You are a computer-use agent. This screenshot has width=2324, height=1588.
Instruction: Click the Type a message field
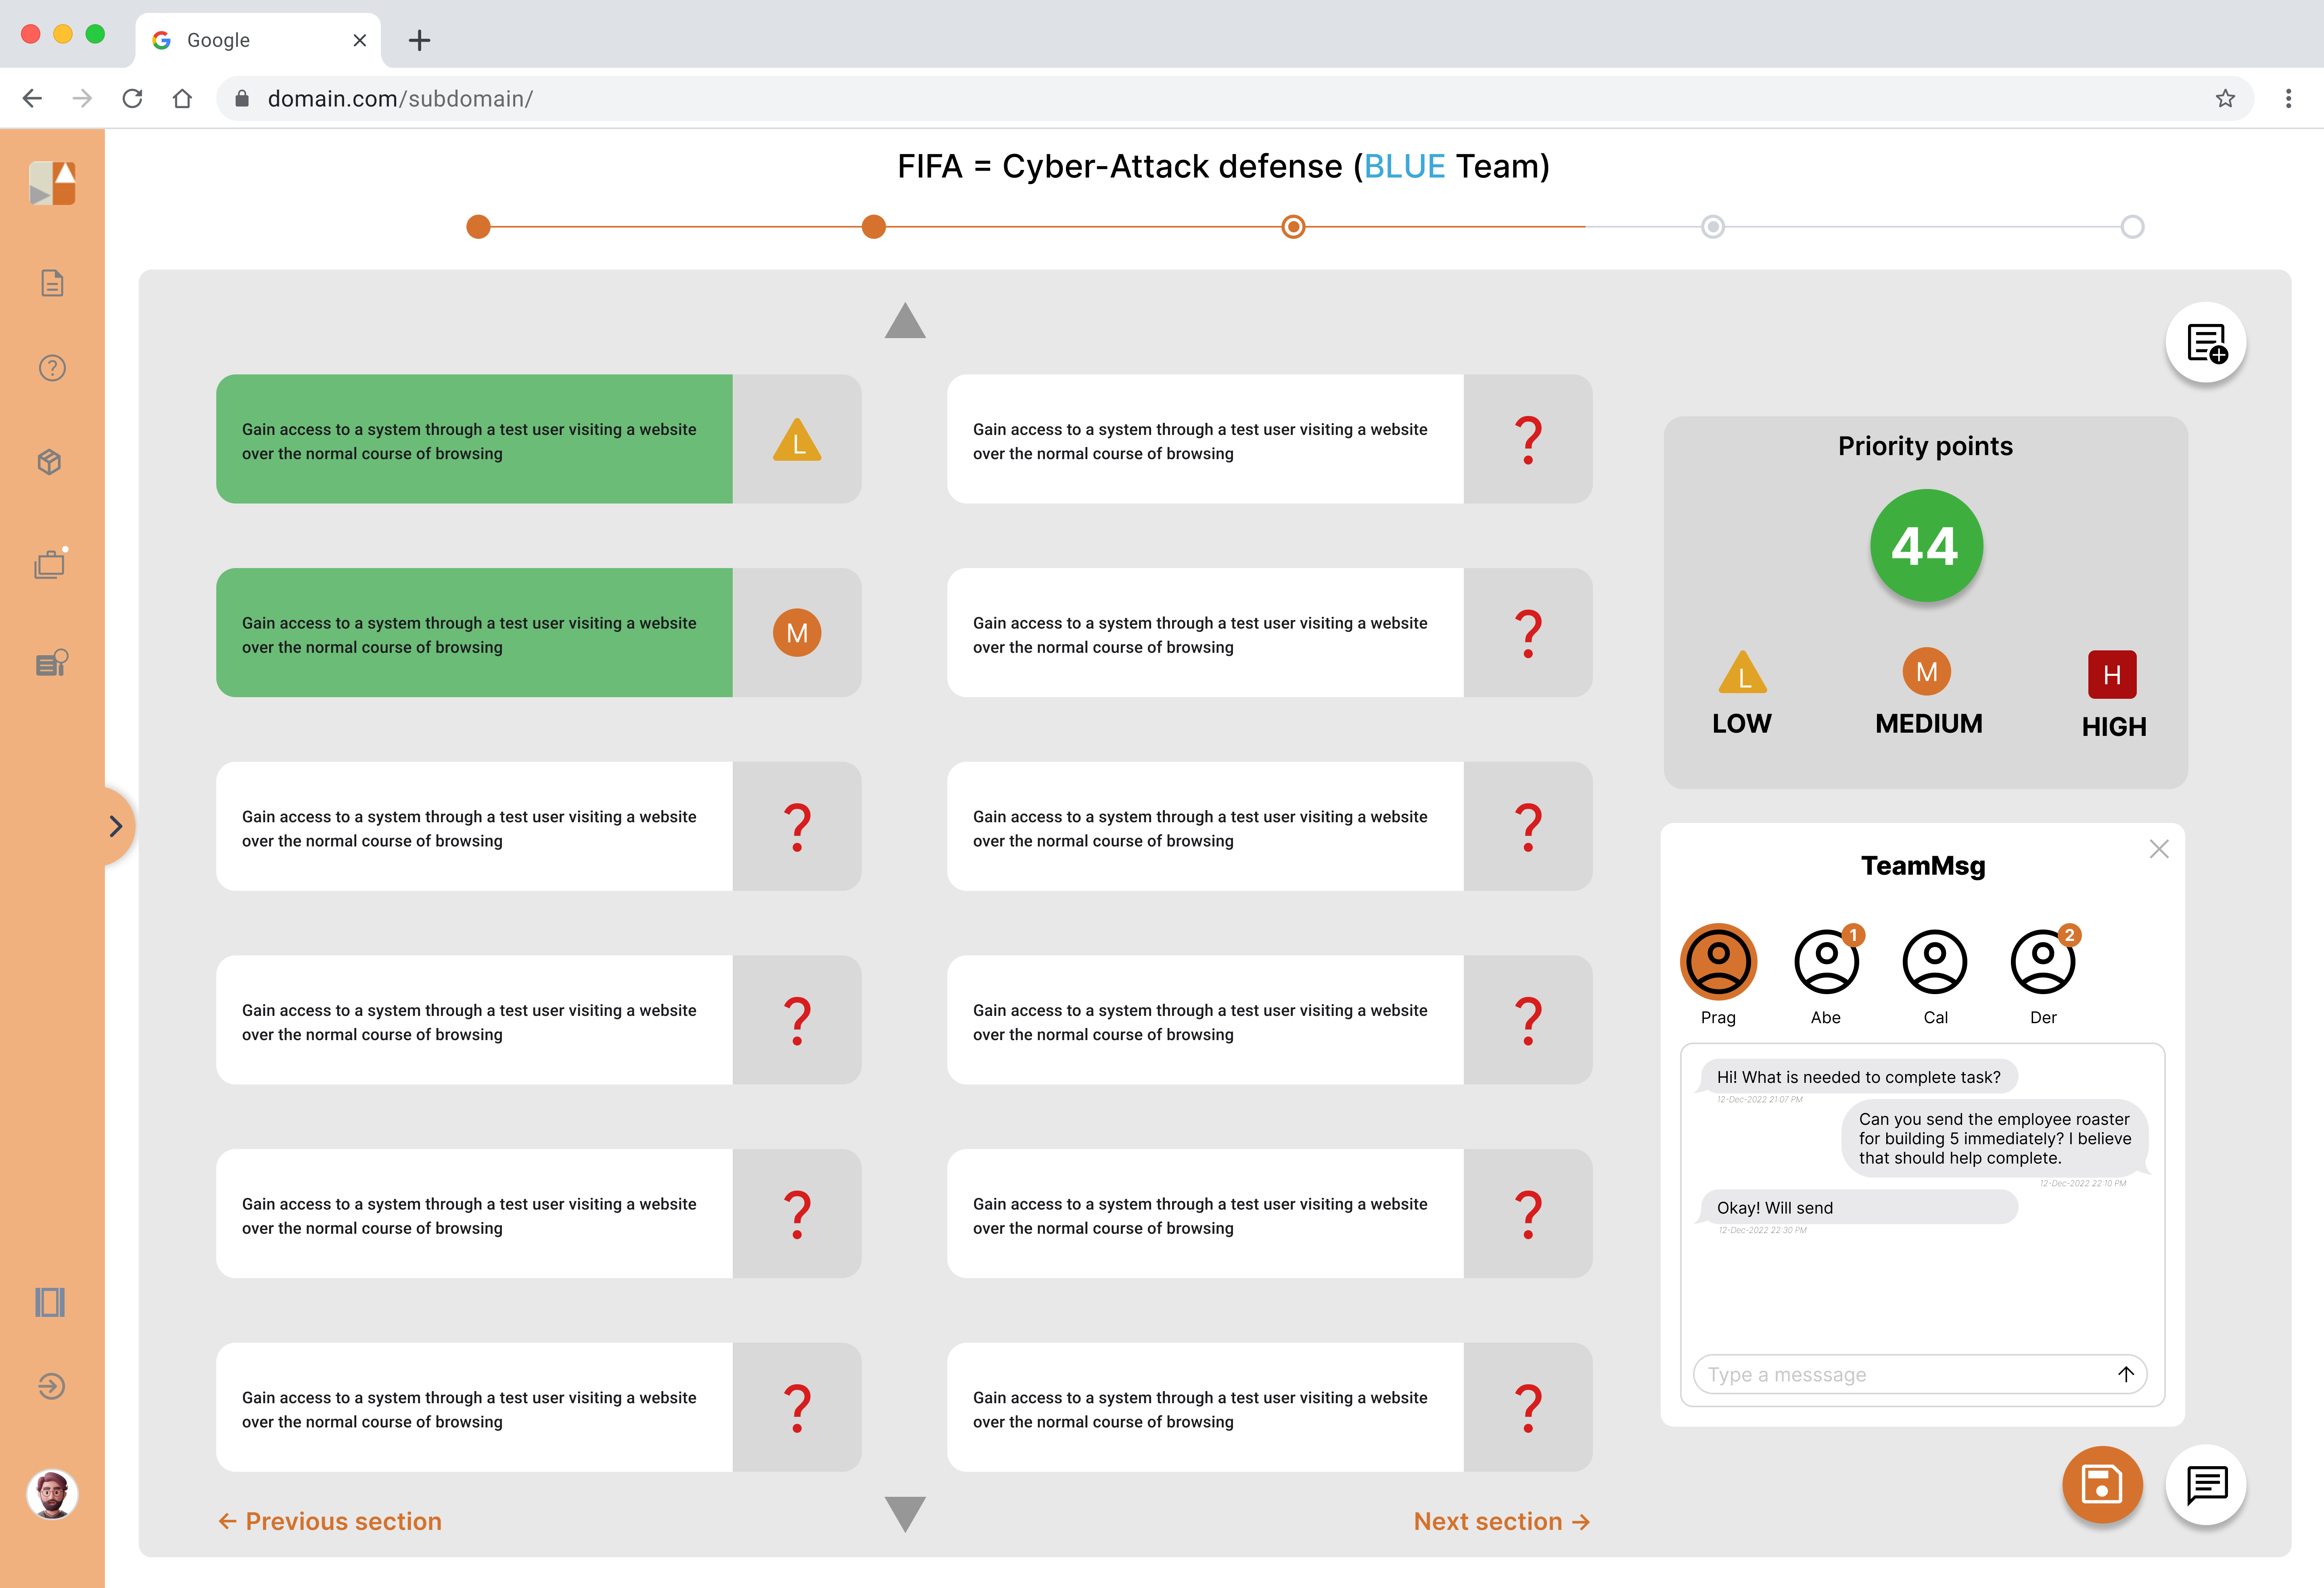coord(1921,1374)
